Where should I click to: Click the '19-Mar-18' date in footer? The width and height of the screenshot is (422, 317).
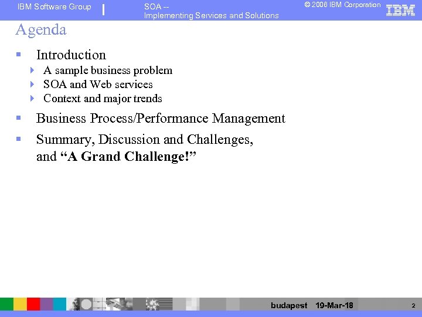(334, 305)
